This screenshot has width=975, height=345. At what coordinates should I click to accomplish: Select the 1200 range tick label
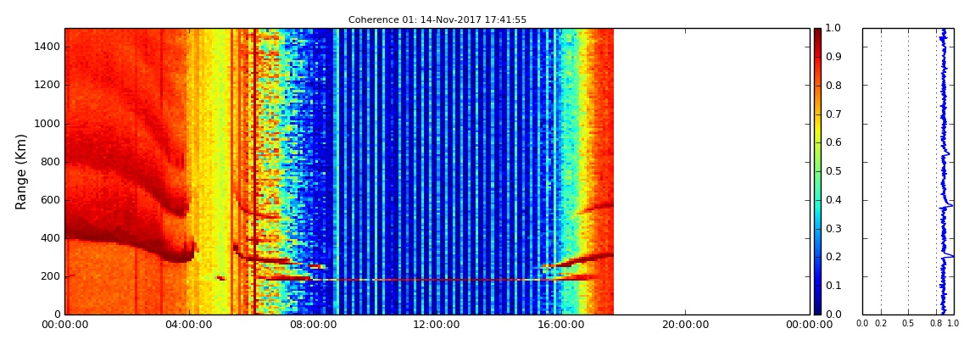(x=47, y=85)
